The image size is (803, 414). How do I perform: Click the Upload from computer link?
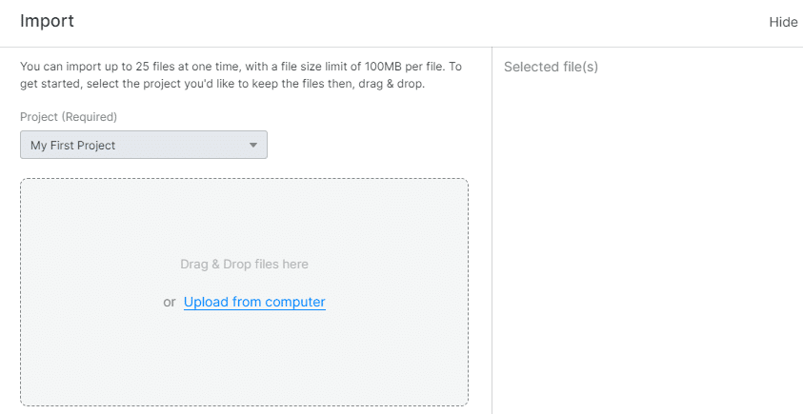(254, 302)
